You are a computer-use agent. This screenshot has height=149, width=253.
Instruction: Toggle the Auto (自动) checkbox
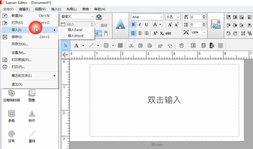tap(97, 25)
